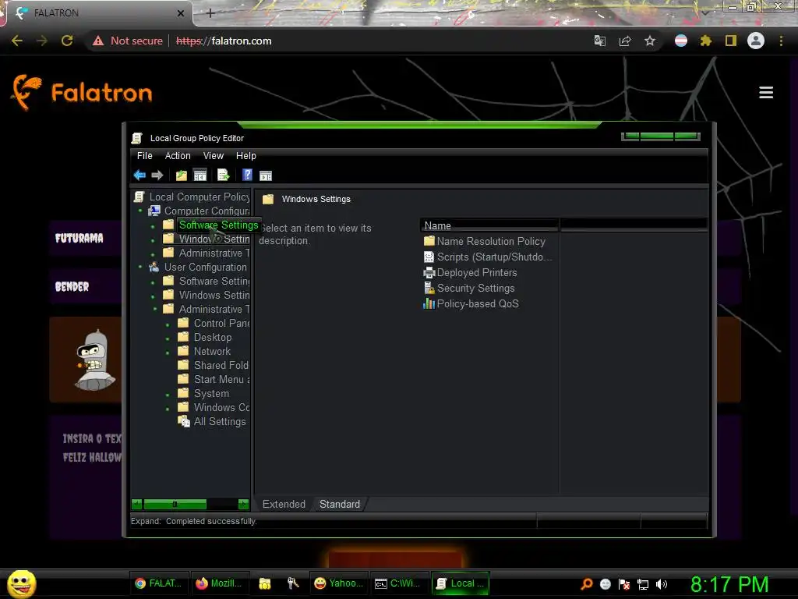
Task: Expand Software Settings under User Configuration
Action: (x=153, y=282)
